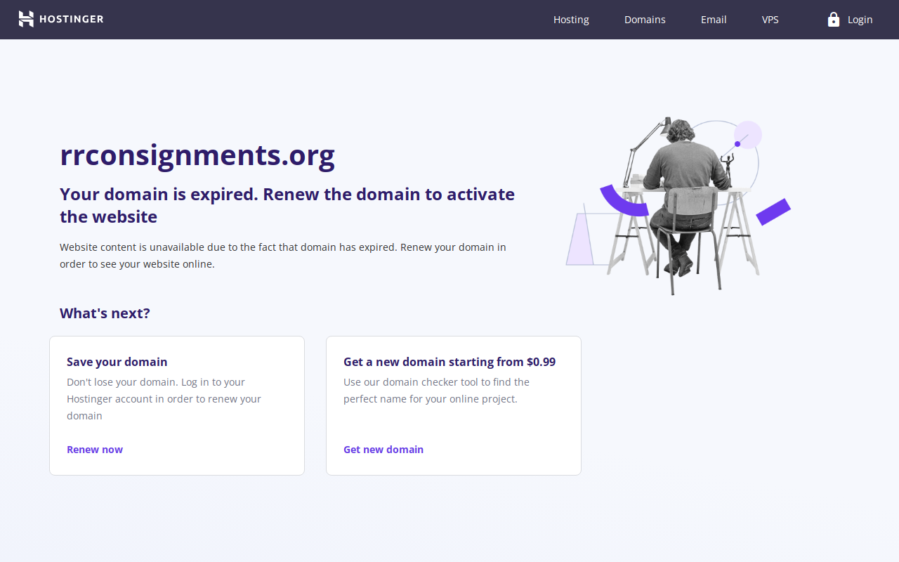Click the Hostinger logo in the header

click(61, 19)
